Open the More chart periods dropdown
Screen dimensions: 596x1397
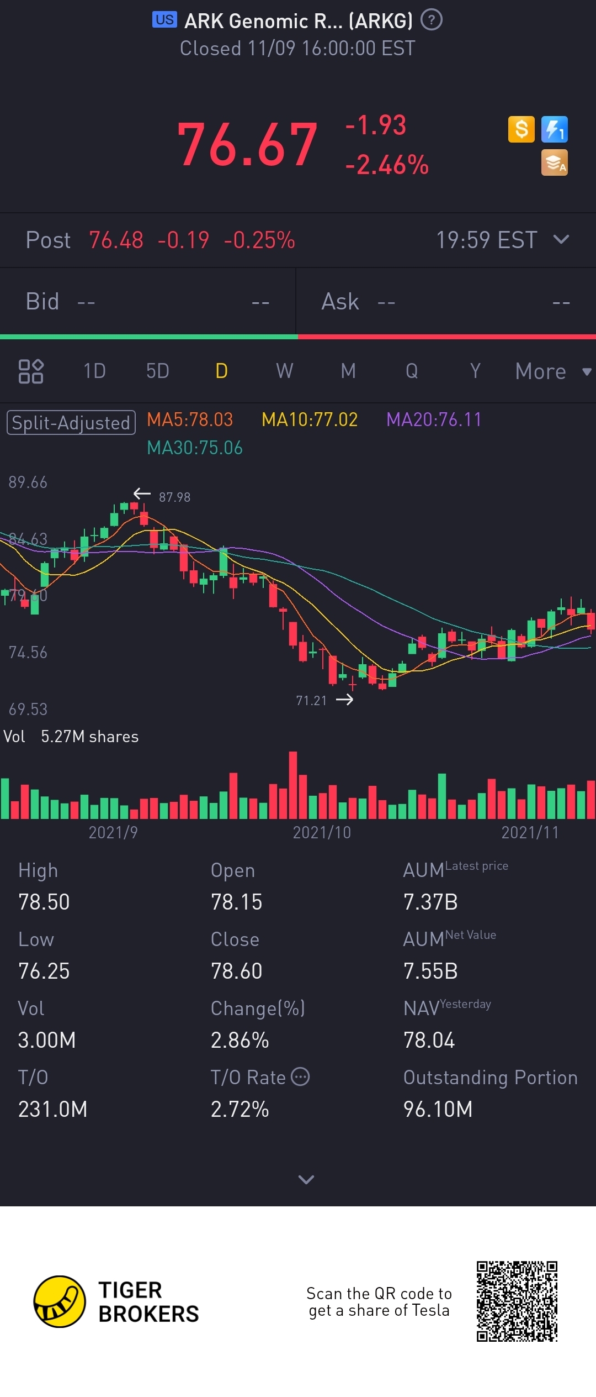tap(553, 371)
